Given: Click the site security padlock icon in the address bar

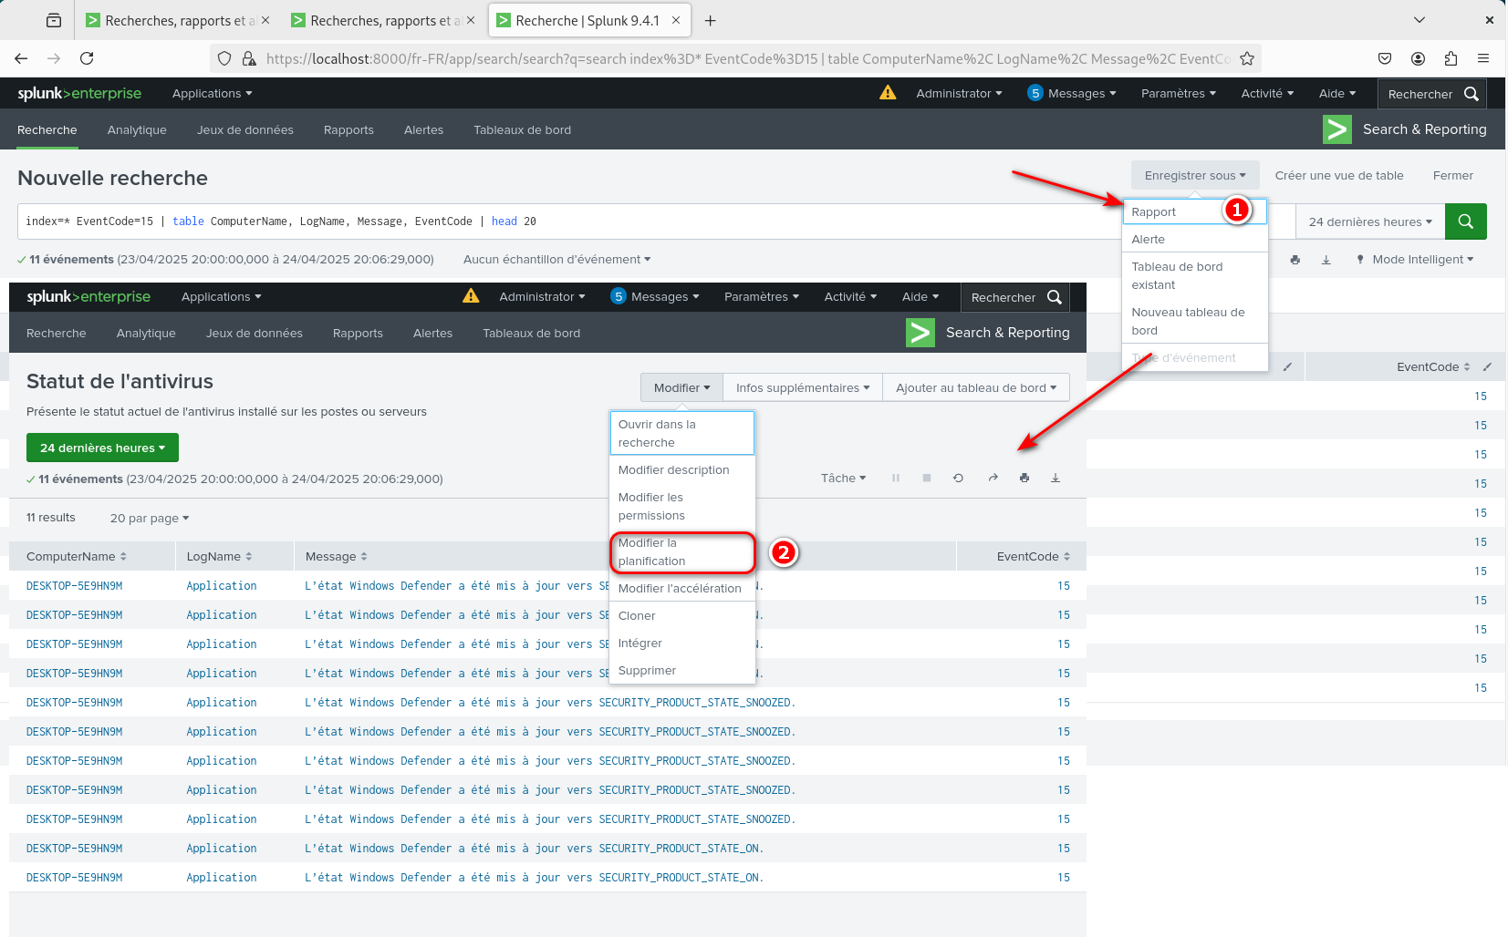Looking at the screenshot, I should pos(249,58).
